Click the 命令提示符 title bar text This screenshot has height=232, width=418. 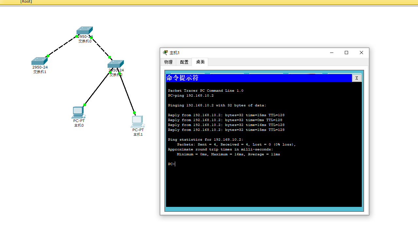[182, 78]
